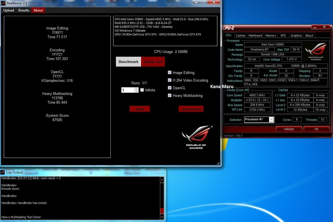Click the System Score value 87926
The width and height of the screenshot is (333, 222).
click(x=57, y=120)
